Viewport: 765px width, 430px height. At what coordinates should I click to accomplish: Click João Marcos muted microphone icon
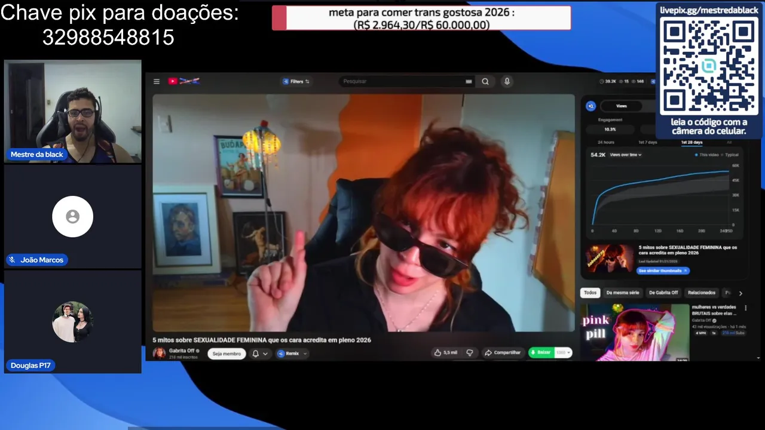tap(12, 260)
